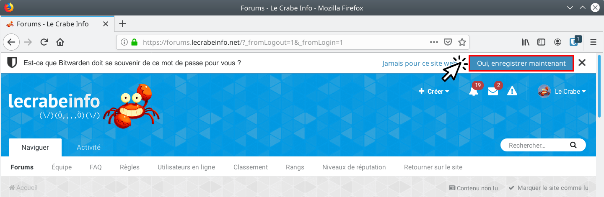Click the Bitwarden extension toolbar icon
The image size is (604, 197).
(x=574, y=42)
